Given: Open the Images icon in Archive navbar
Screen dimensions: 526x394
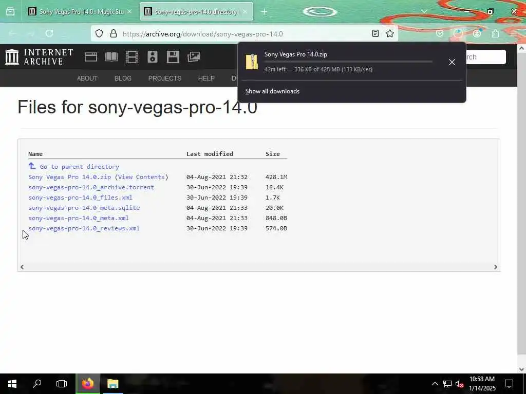Looking at the screenshot, I should tap(194, 57).
